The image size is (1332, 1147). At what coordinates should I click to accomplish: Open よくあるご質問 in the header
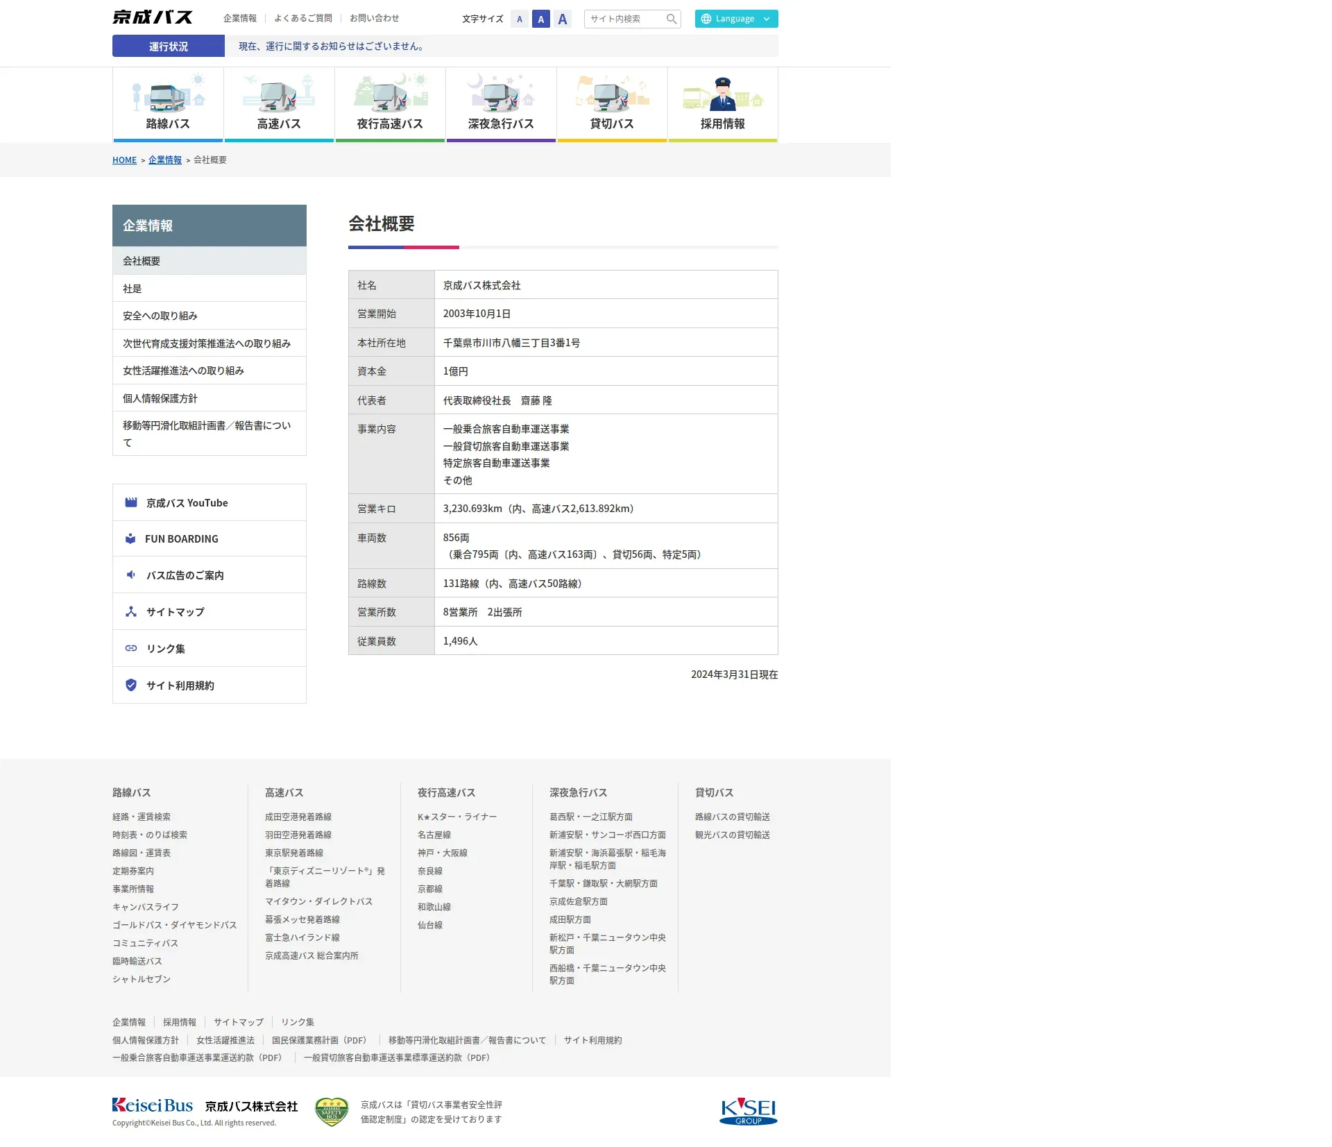303,19
